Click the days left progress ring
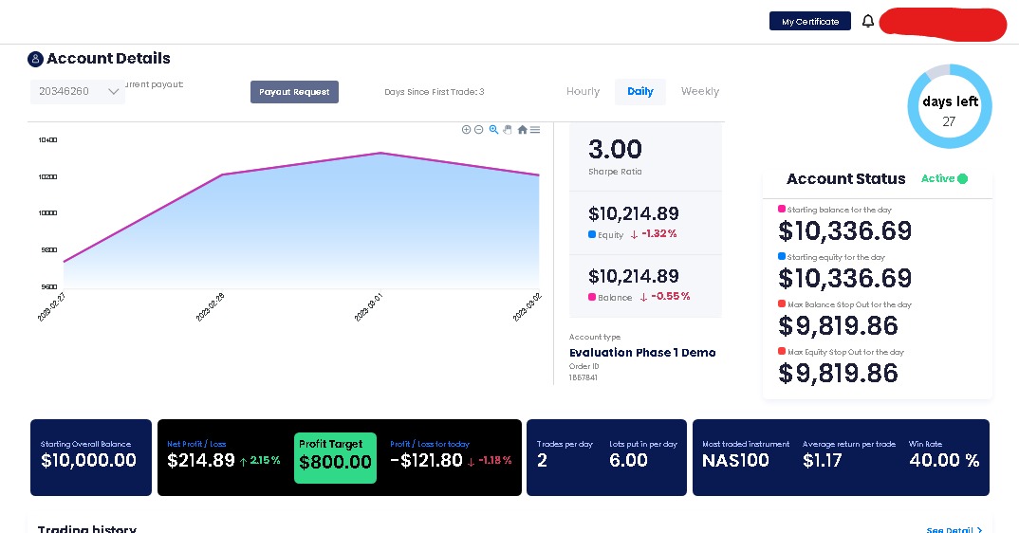Screen dimensions: 1019x533 (950, 106)
